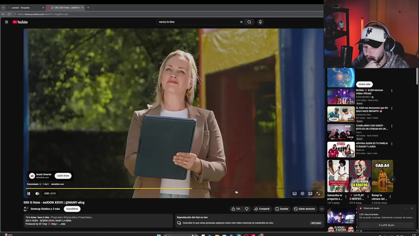
Task: Open Samantha le pregunta Short
Action: 338,176
